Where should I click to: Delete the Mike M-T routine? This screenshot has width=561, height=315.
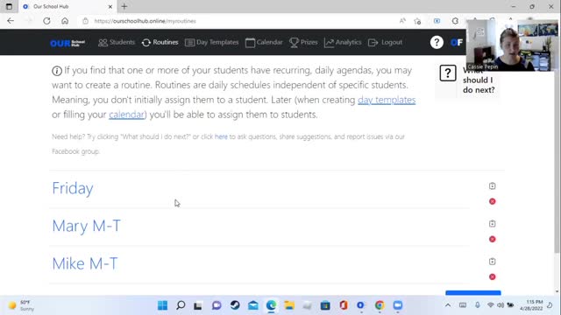point(493,276)
